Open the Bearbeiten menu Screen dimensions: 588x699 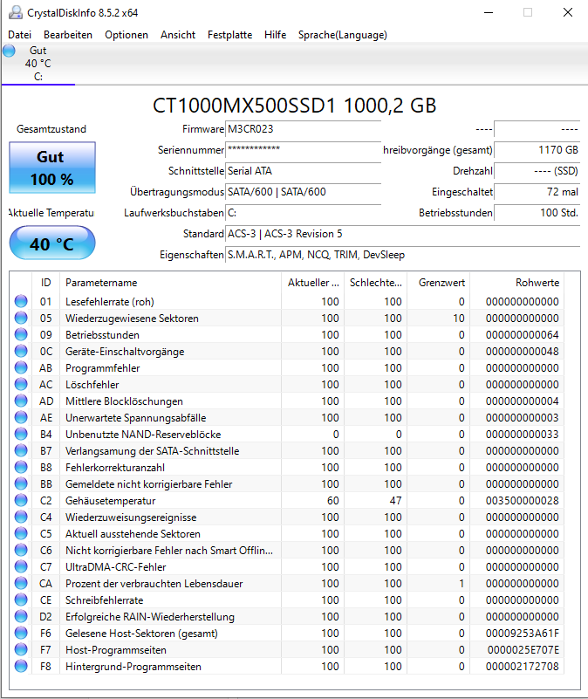pos(68,35)
